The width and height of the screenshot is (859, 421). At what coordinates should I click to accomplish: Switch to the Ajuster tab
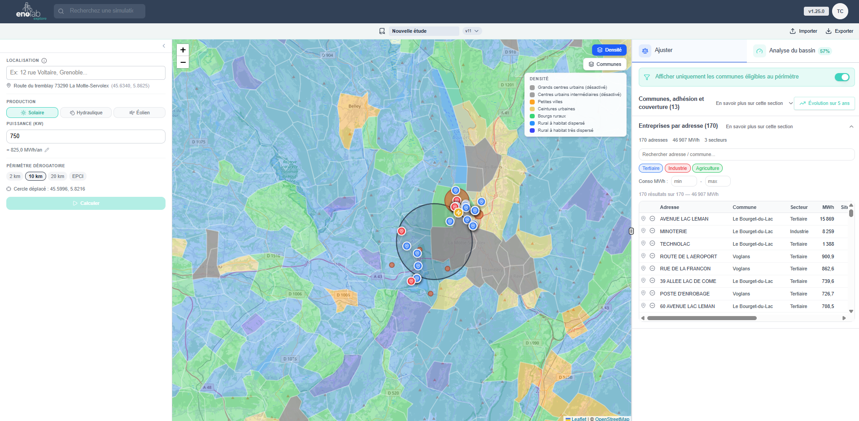663,50
